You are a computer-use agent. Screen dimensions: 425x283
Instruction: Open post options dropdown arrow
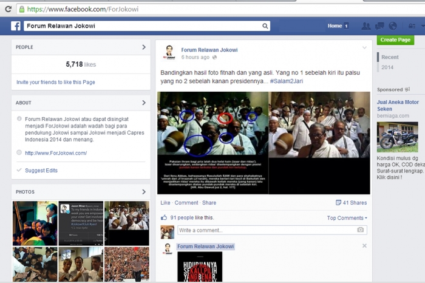[x=364, y=48]
